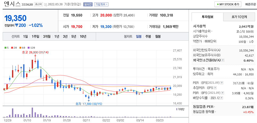The height and width of the screenshot is (123, 257).
Task: Select the 10년 line chart period
Action: point(83,36)
